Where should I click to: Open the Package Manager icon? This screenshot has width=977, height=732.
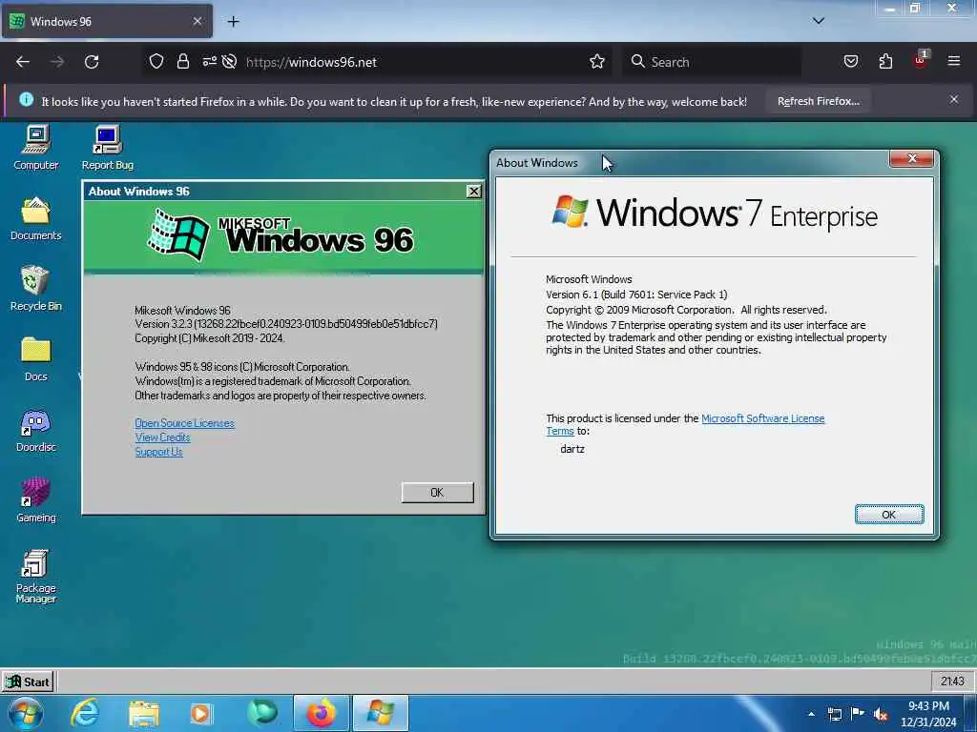point(36,577)
